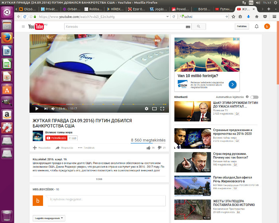Screen dimensions: 279x223
Task: Open the YouTube hamburger guide menu
Action: (x=23, y=27)
